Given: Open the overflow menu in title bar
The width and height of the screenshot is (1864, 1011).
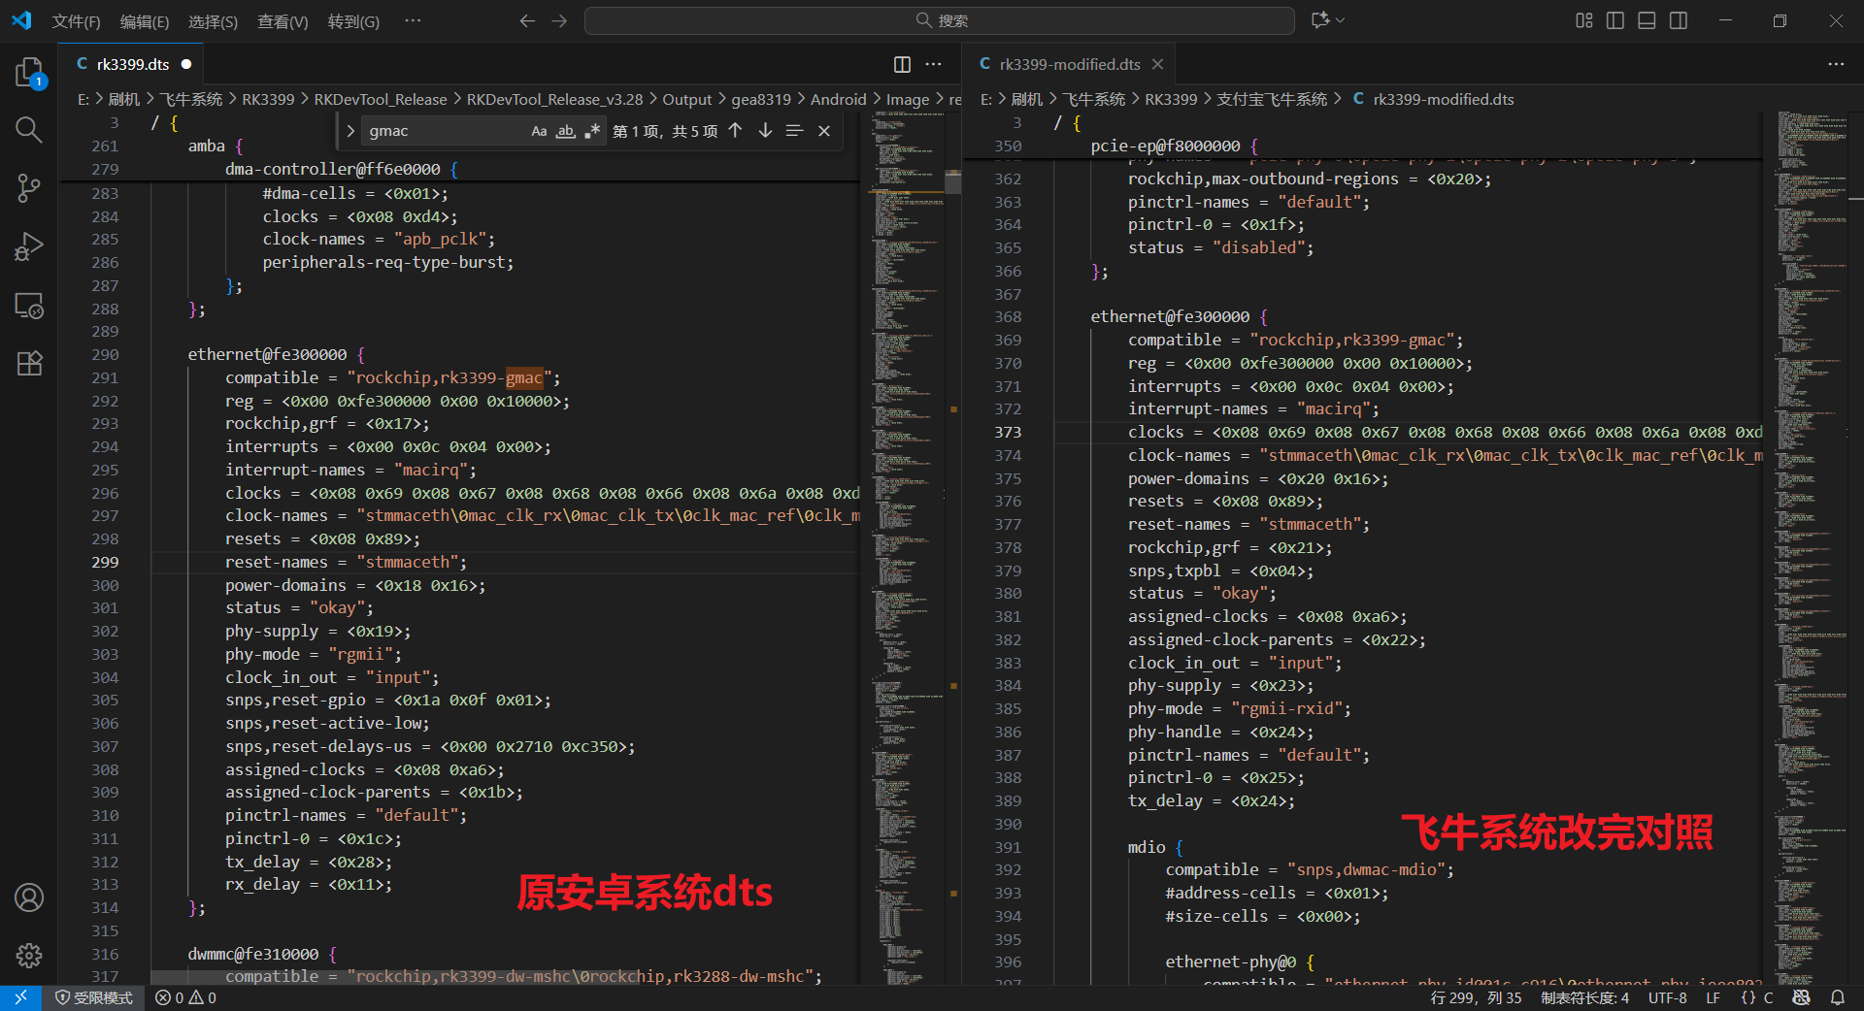Looking at the screenshot, I should [413, 20].
